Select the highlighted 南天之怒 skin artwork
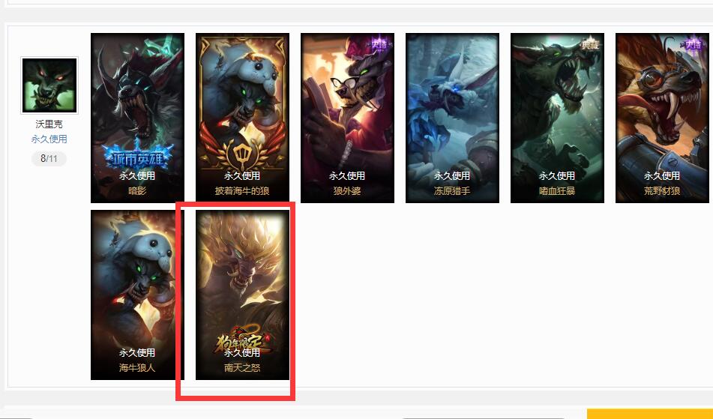The image size is (713, 419). point(242,295)
